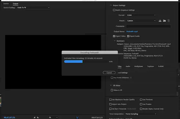Viewport: 180px width, 119px height.
Task: Click the duration timecode at bottom right
Action: [x=97, y=117]
